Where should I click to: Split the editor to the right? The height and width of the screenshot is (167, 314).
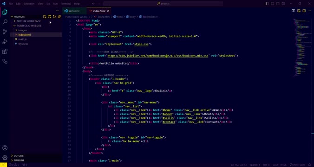(304, 11)
